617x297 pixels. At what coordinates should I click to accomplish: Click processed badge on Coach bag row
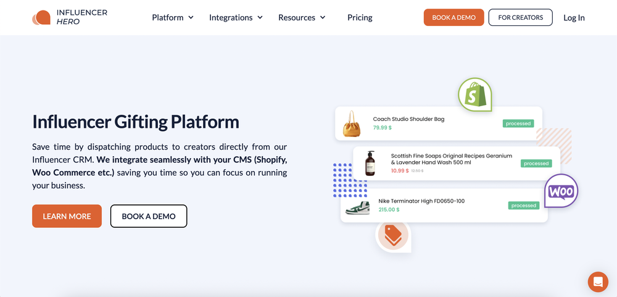pos(518,123)
